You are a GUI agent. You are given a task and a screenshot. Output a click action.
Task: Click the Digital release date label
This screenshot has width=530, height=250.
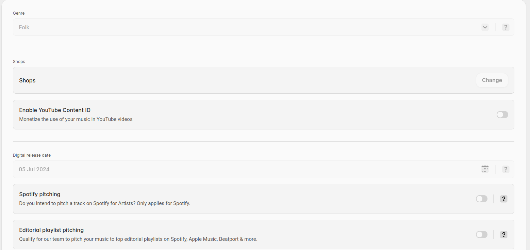(x=32, y=155)
